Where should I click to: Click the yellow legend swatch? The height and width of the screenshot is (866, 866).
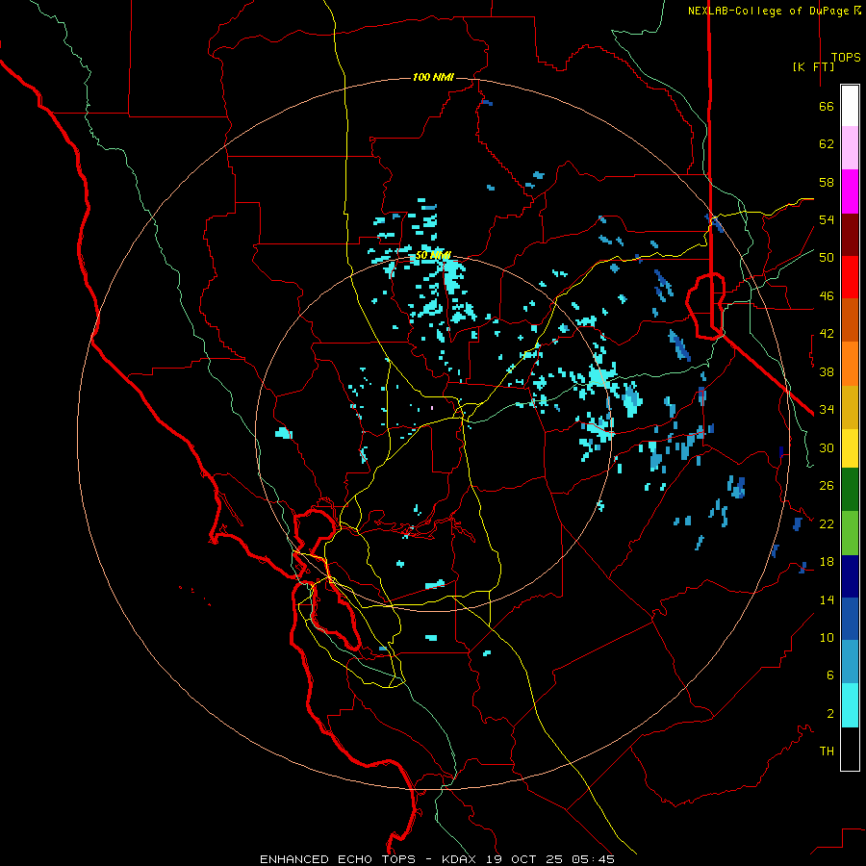(x=850, y=447)
